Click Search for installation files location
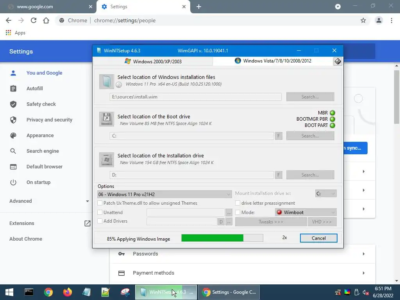 point(310,97)
